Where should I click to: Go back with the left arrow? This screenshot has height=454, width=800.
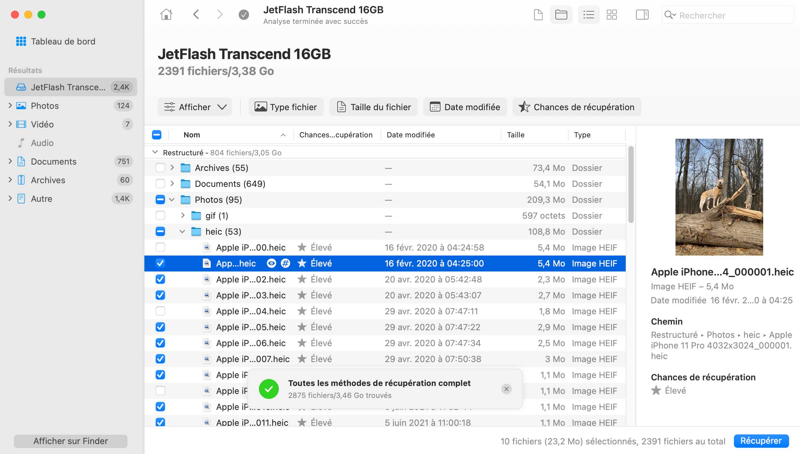tap(196, 15)
